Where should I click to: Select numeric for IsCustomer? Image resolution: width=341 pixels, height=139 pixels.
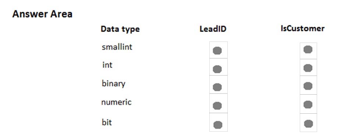(x=308, y=105)
